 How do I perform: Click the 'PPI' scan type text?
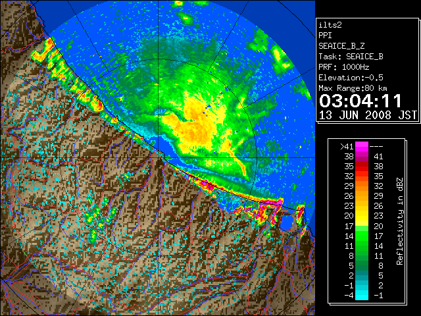pyautogui.click(x=325, y=36)
